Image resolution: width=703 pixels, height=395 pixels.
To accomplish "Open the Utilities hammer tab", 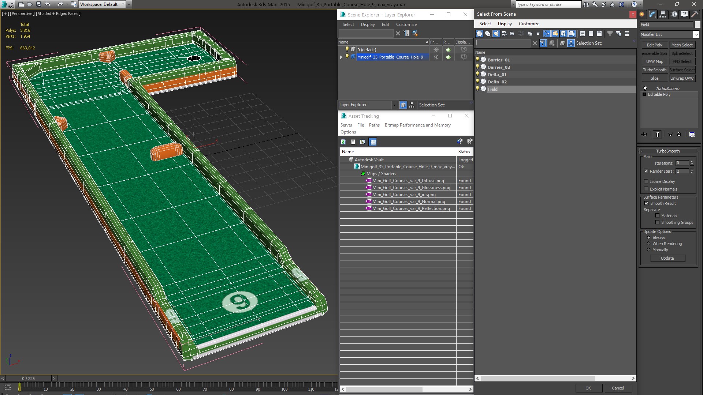I will (x=695, y=14).
